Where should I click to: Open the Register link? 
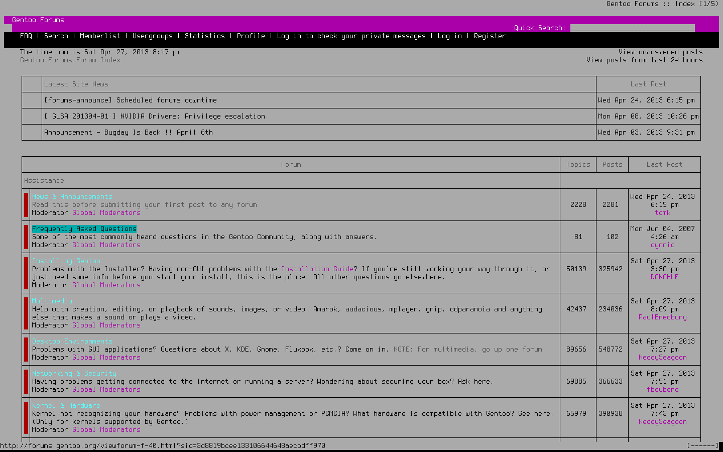(490, 36)
